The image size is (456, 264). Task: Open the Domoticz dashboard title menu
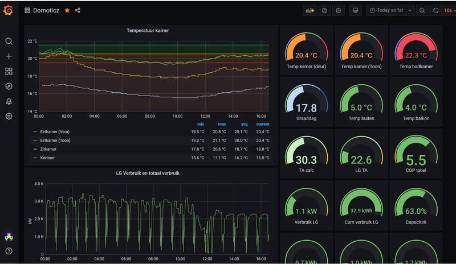[x=46, y=10]
